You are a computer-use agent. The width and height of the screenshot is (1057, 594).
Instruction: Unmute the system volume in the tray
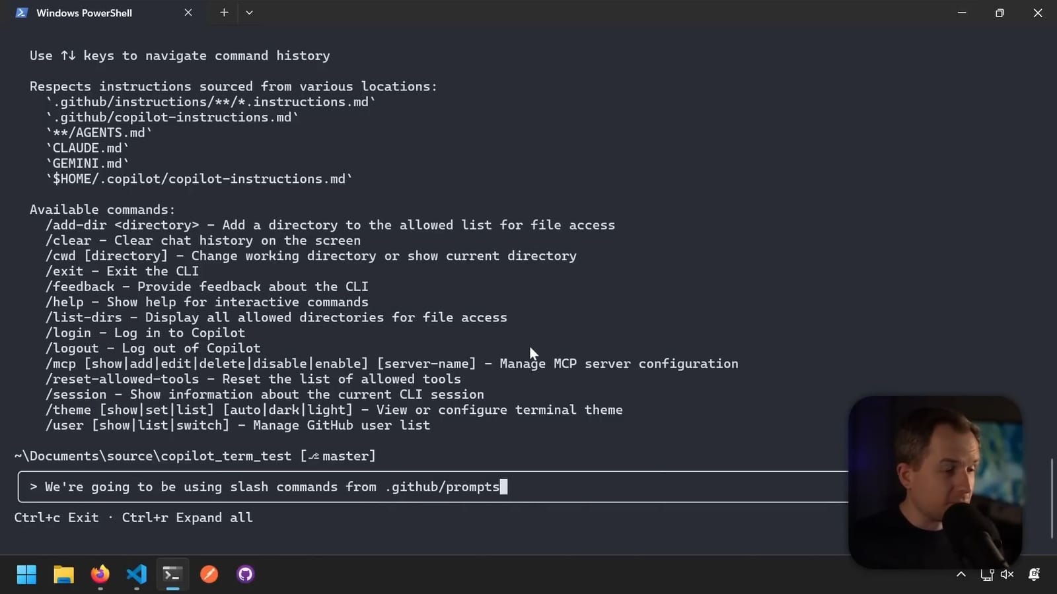pyautogui.click(x=1006, y=575)
